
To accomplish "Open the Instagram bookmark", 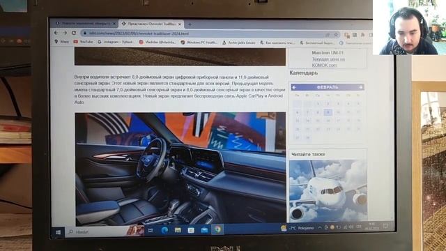I will pyautogui.click(x=116, y=42).
